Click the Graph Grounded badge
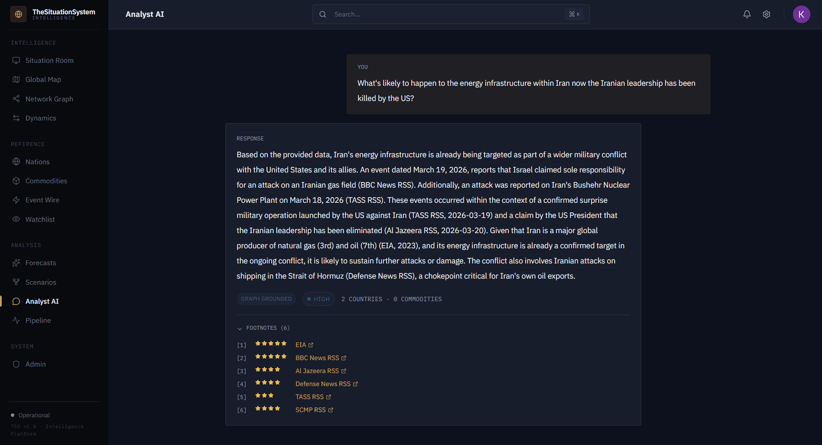Viewport: 822px width, 445px height. pyautogui.click(x=266, y=299)
